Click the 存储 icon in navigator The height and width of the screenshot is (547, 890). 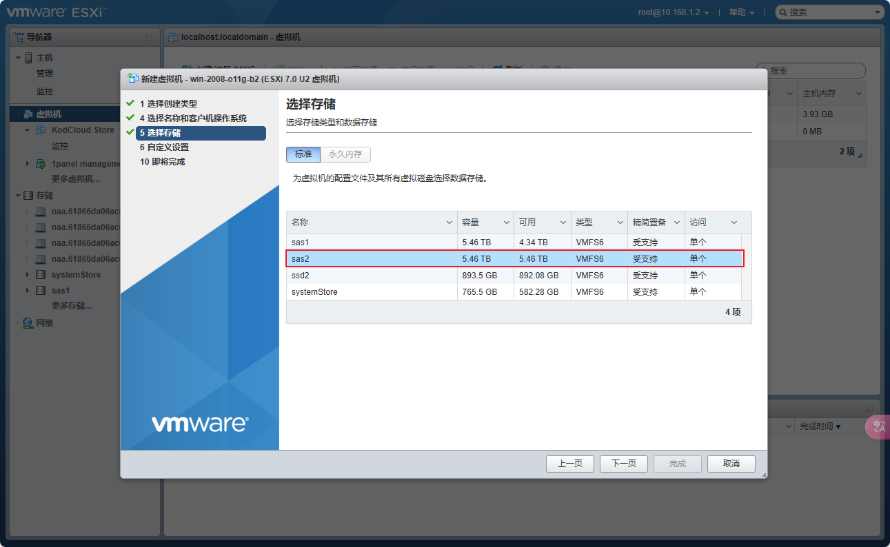pos(29,196)
